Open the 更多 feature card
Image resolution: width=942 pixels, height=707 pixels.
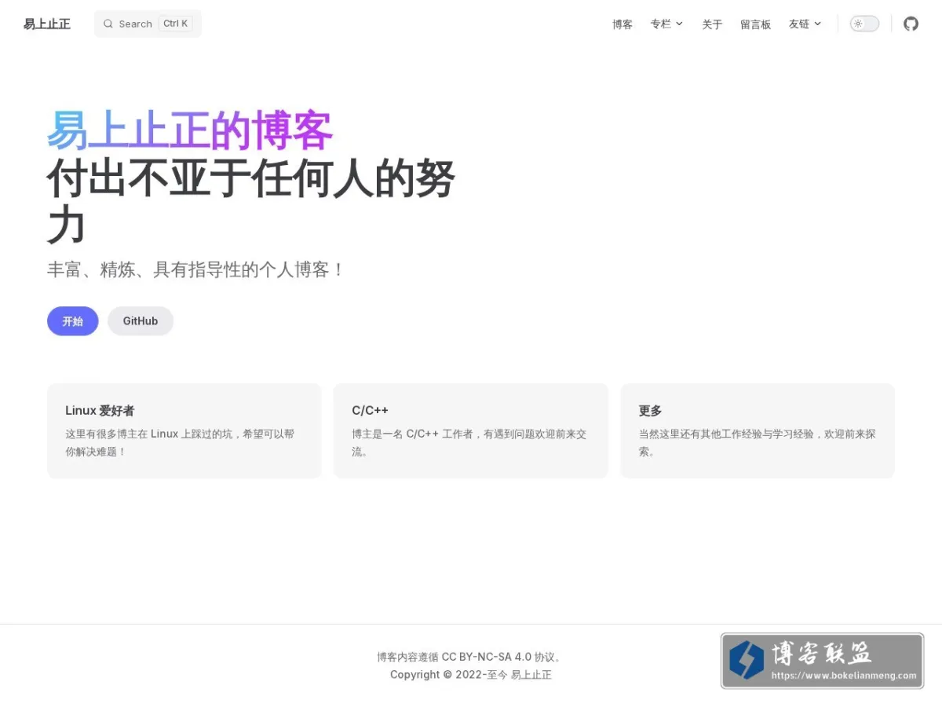[x=758, y=430]
